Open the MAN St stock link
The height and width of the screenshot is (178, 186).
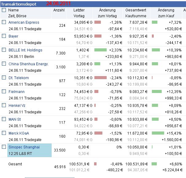14,119
